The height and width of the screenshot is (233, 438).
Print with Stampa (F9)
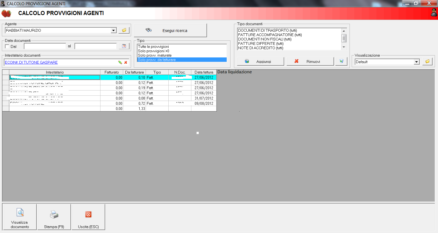(54, 217)
